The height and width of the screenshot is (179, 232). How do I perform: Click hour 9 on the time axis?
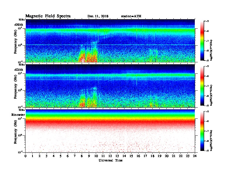pyautogui.click(x=89, y=156)
